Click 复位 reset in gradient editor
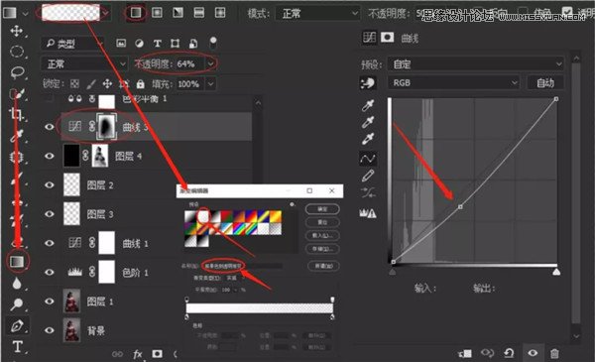The width and height of the screenshot is (595, 362). point(322,222)
